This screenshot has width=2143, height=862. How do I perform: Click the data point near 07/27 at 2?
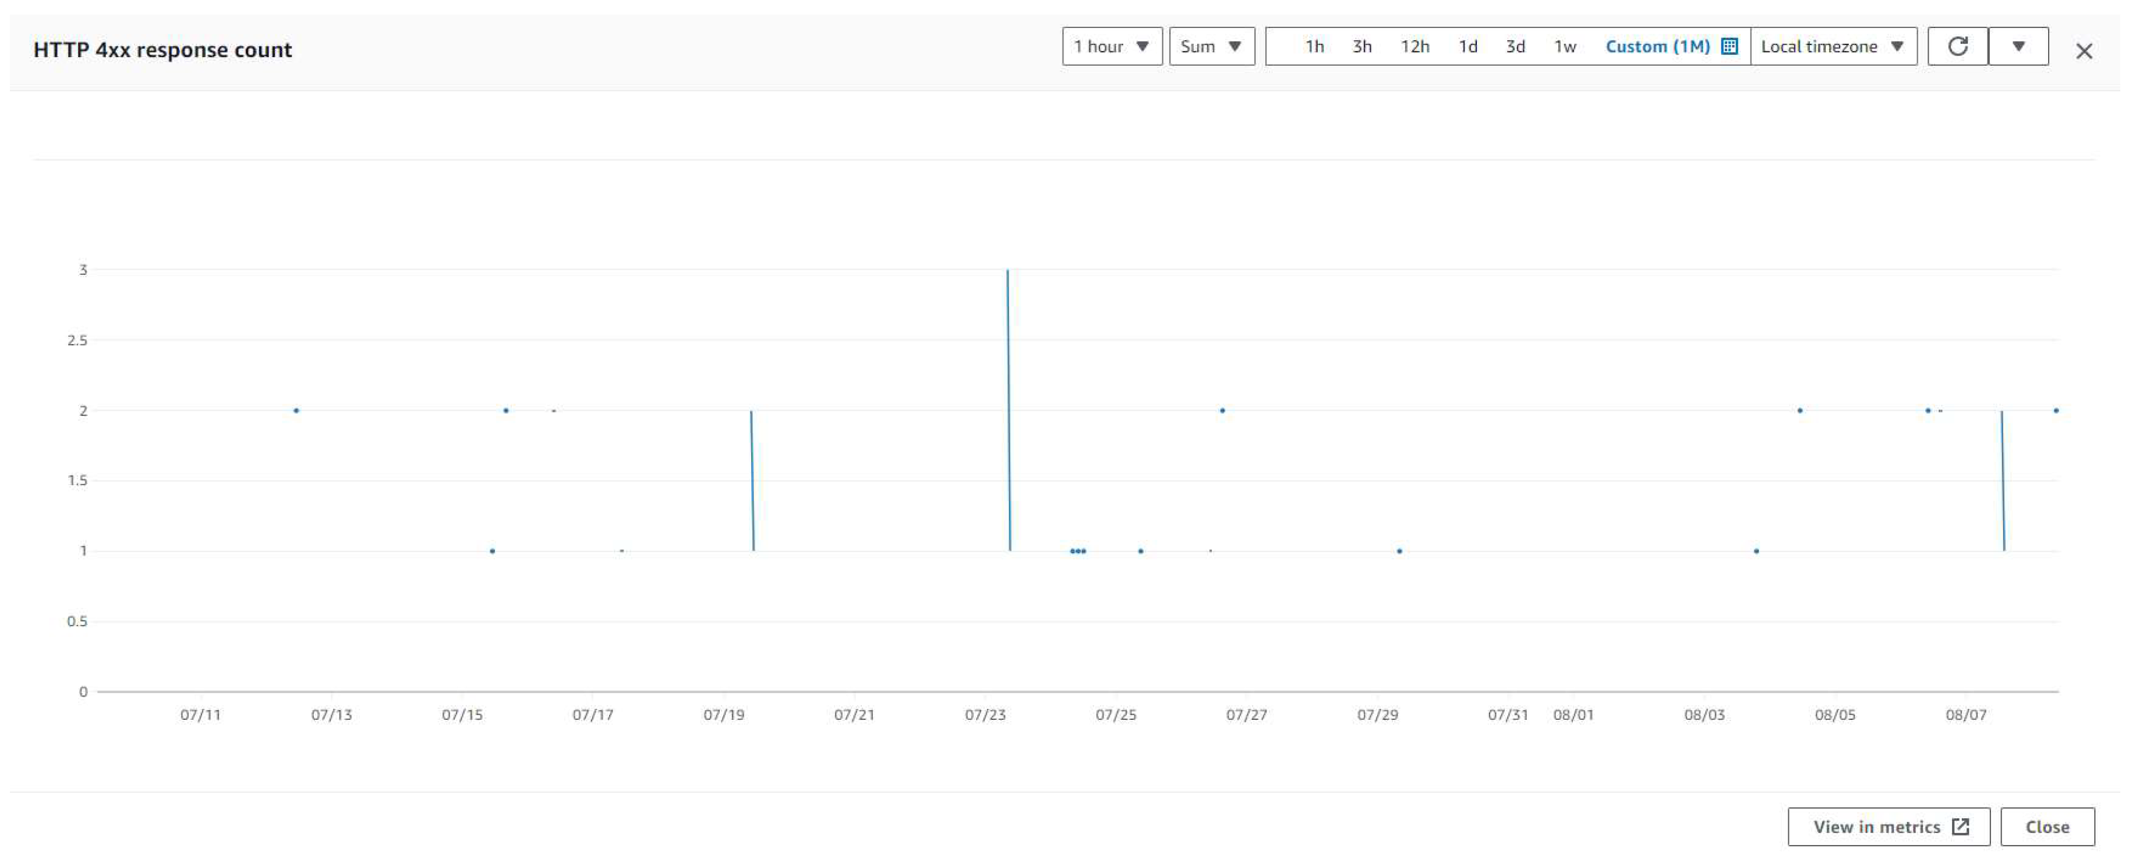click(x=1222, y=410)
